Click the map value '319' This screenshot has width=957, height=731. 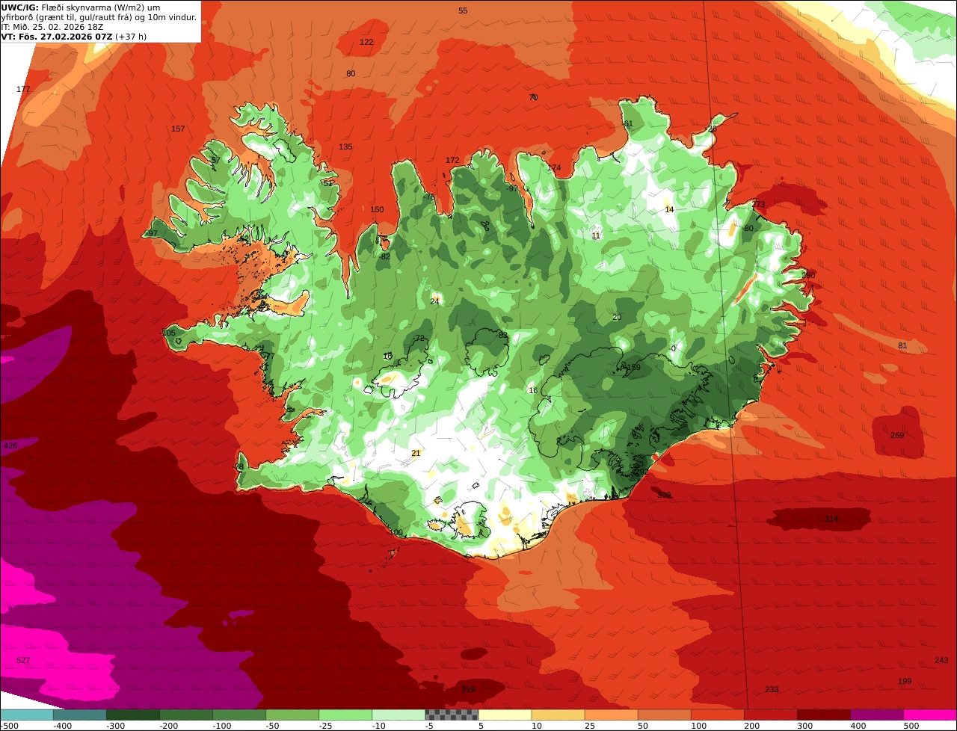click(x=468, y=689)
